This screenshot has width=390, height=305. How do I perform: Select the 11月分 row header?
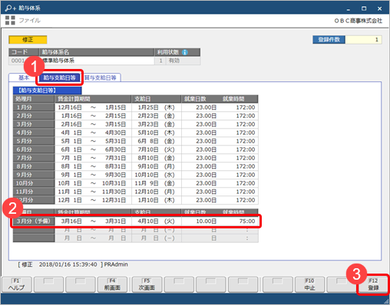(x=34, y=192)
